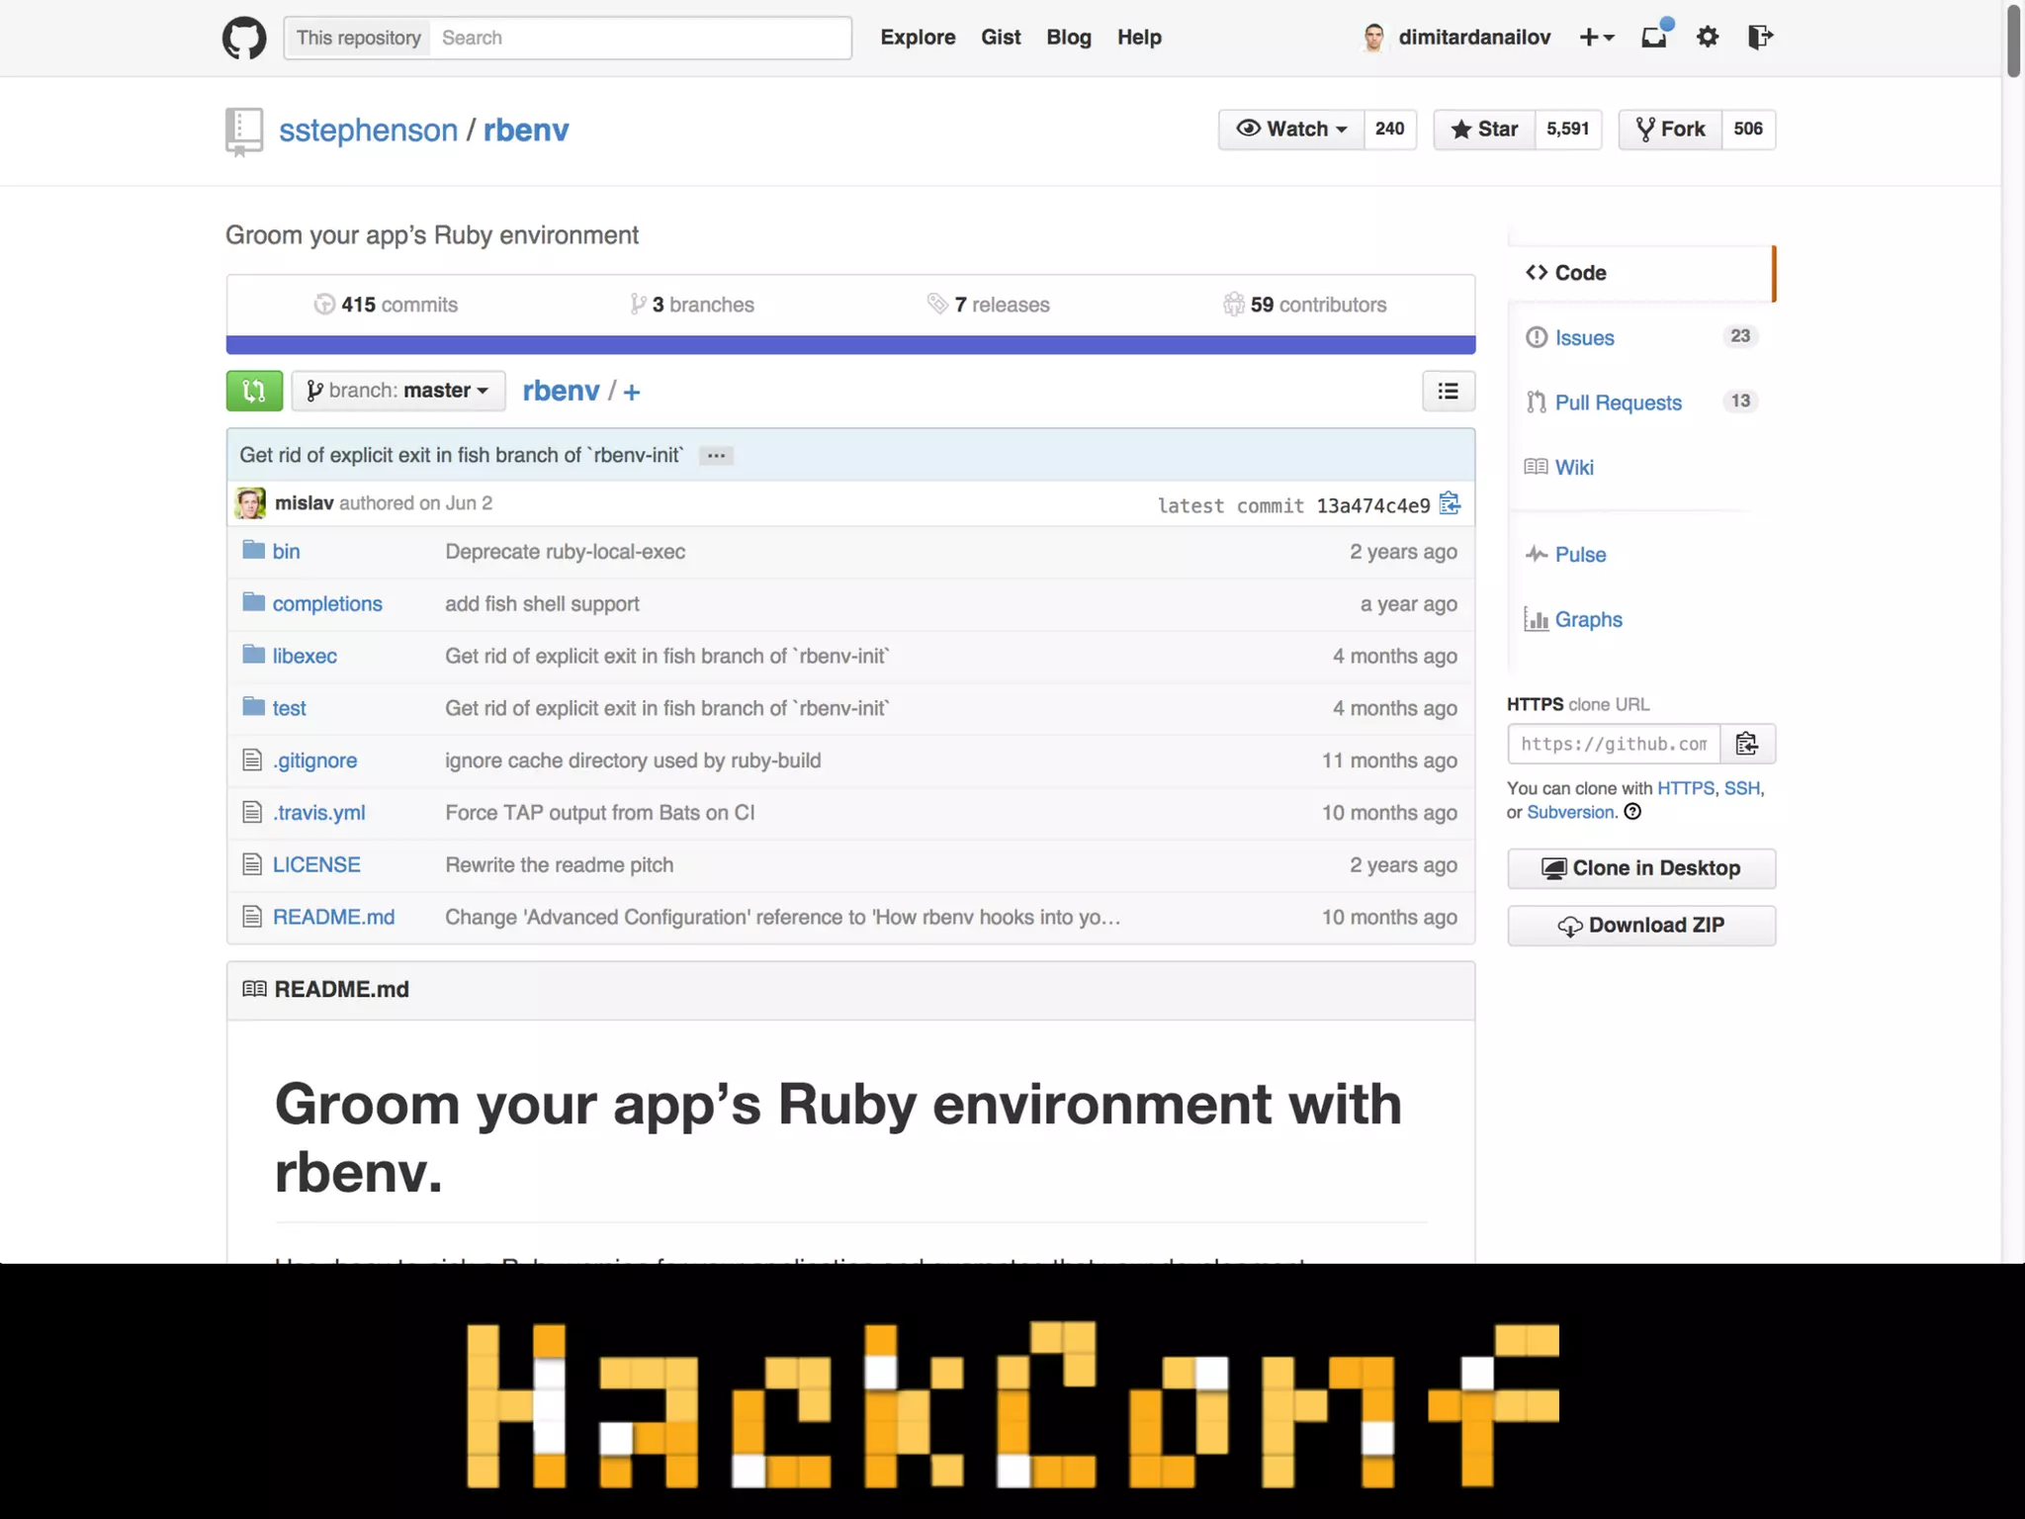Open the README.md file link

(333, 917)
